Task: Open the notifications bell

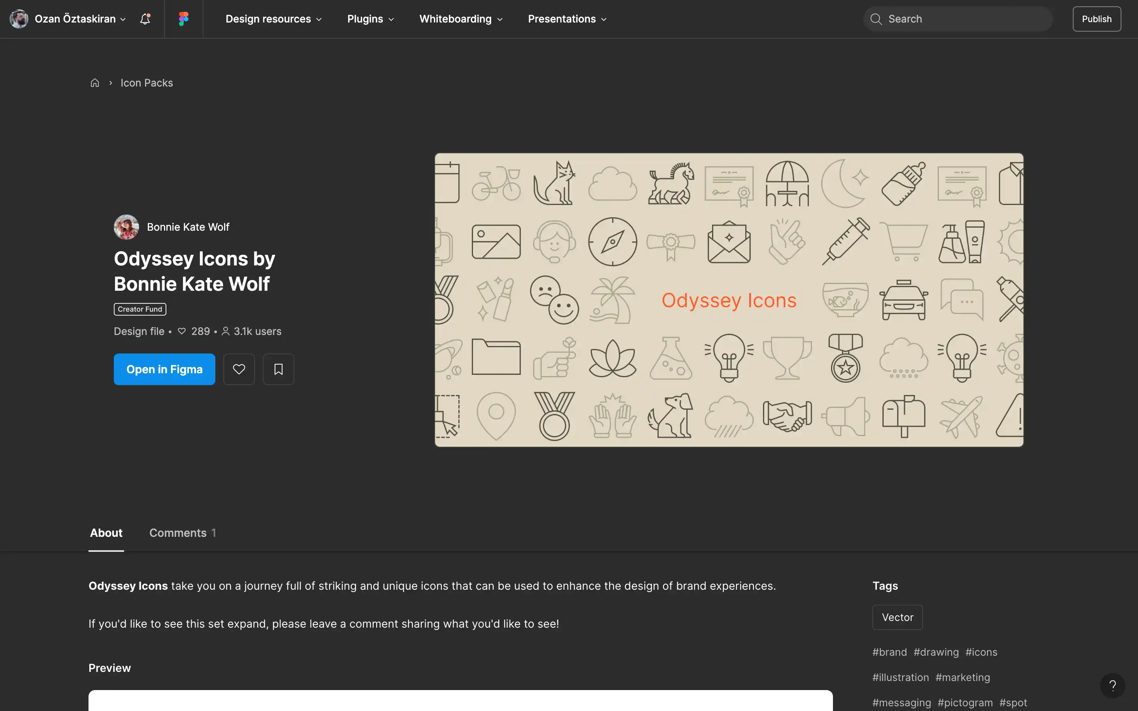Action: (145, 19)
